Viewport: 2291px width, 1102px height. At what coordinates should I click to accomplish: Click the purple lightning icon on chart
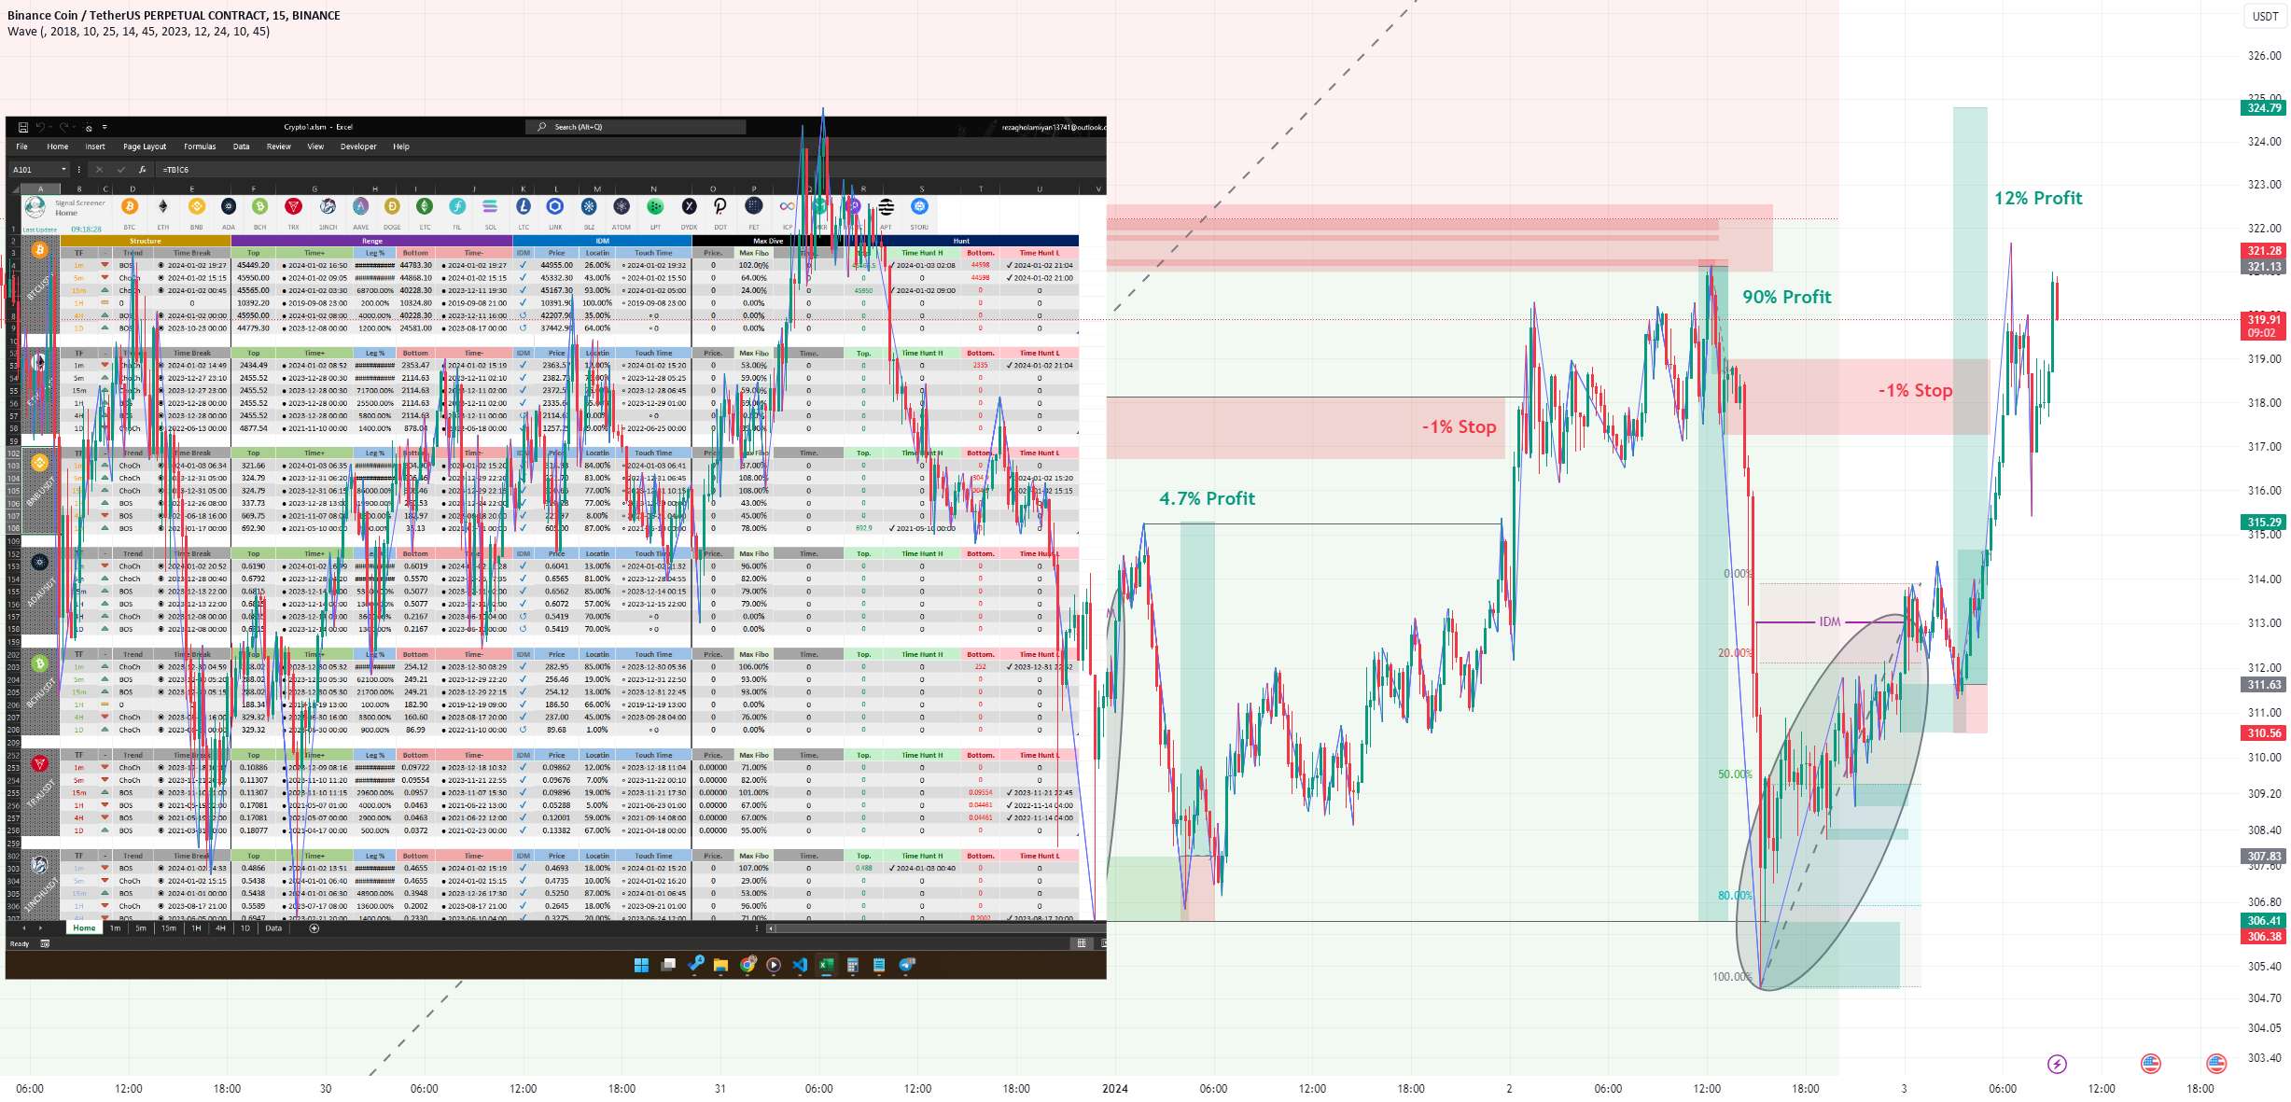click(x=2057, y=1064)
